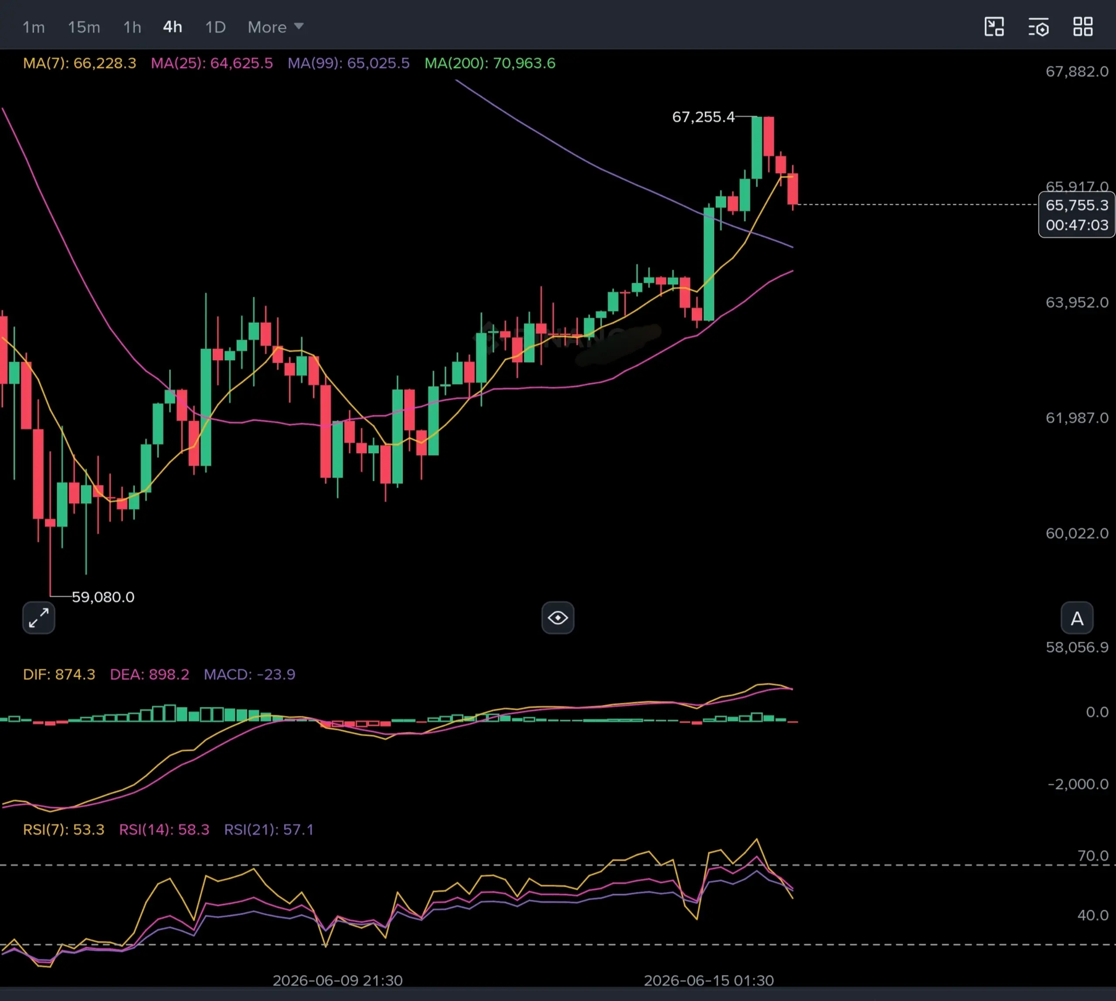Image resolution: width=1116 pixels, height=1001 pixels.
Task: Click the 2026-06-09 21:30 time axis label
Action: (x=338, y=981)
